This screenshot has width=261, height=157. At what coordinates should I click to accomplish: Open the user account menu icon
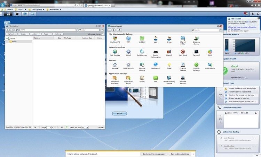pos(253,14)
